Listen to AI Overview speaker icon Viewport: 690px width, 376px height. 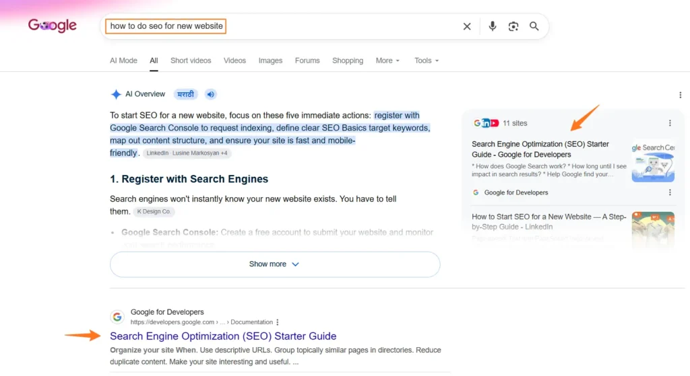[211, 94]
